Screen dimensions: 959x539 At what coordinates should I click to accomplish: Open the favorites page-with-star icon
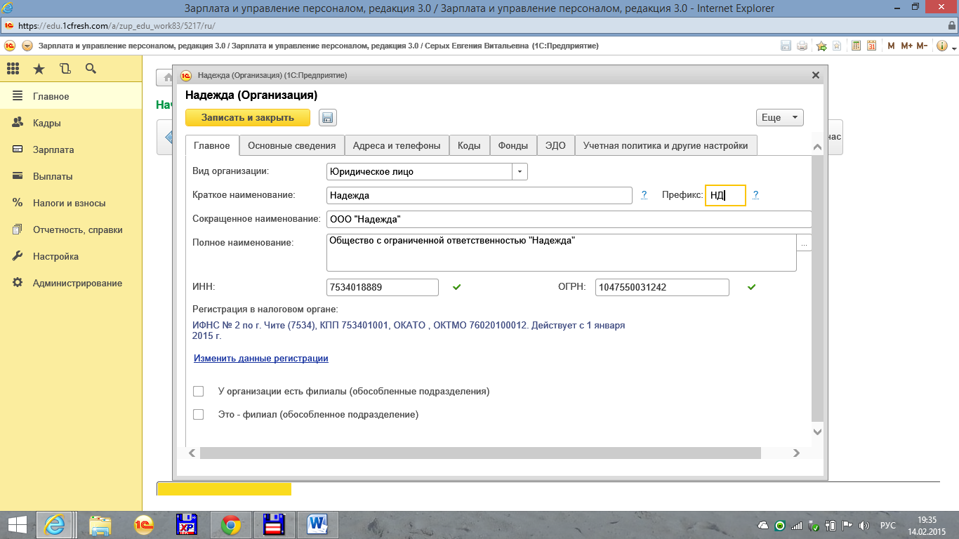pos(837,46)
